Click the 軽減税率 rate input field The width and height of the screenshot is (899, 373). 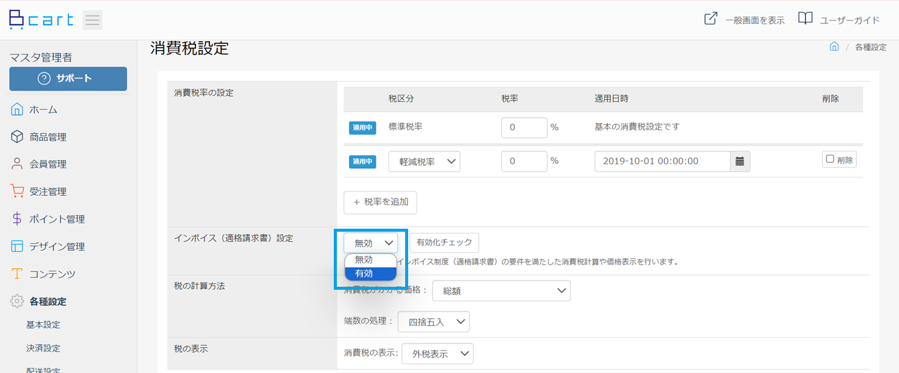click(524, 162)
